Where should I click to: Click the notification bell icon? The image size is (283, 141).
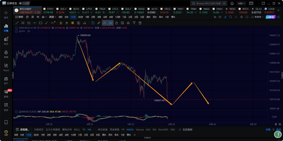tap(232, 4)
